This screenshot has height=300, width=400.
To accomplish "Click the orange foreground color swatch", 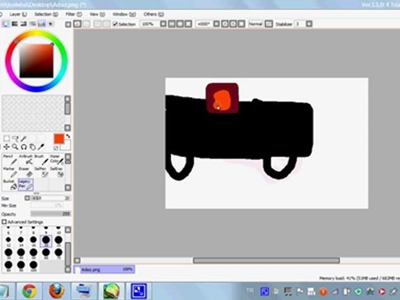I will 59,139.
